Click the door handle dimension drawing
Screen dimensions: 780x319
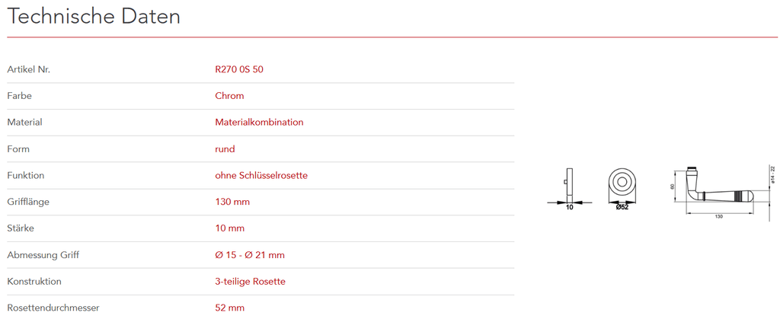[718, 191]
